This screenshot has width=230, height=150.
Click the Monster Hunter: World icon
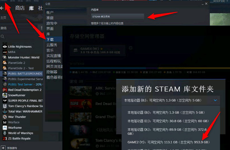point(5,57)
